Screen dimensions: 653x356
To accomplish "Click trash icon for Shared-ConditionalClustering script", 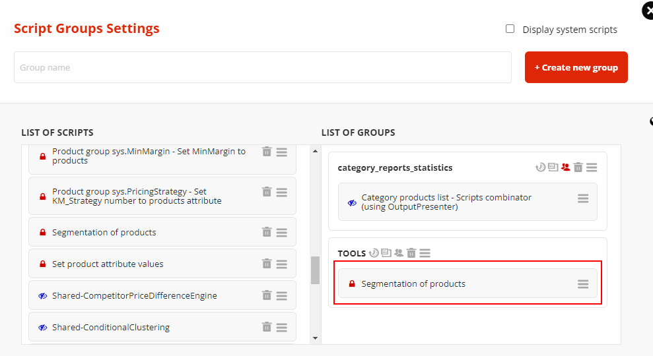I will click(x=267, y=327).
